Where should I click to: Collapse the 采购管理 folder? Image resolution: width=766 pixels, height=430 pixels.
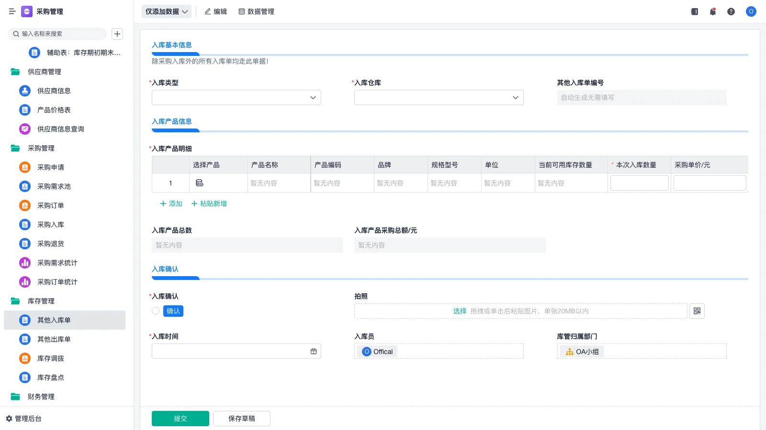pos(15,148)
